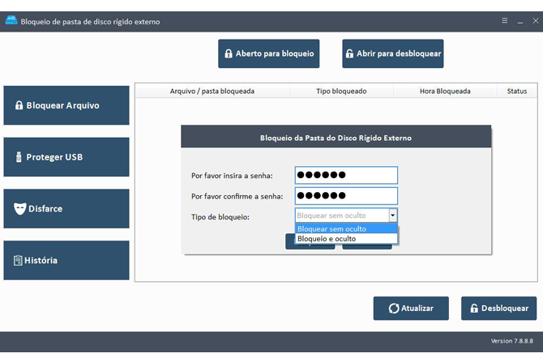Collapse the Tipo de bloqueio dropdown arrow
543x362 pixels.
(392, 215)
